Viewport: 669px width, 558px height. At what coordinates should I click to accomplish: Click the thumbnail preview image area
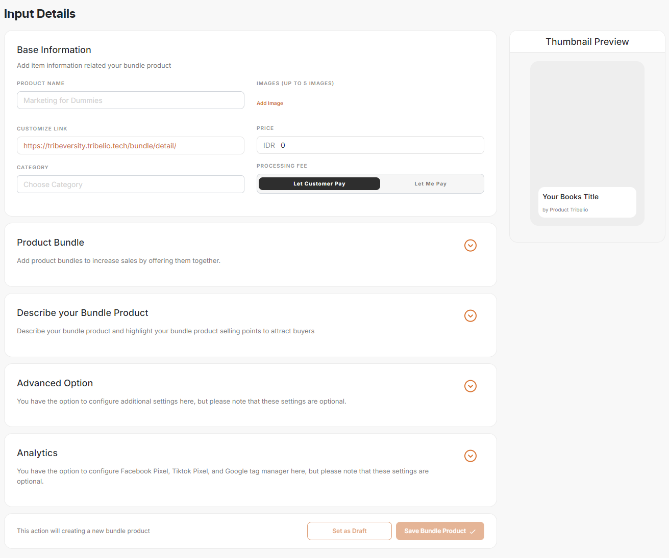point(587,122)
